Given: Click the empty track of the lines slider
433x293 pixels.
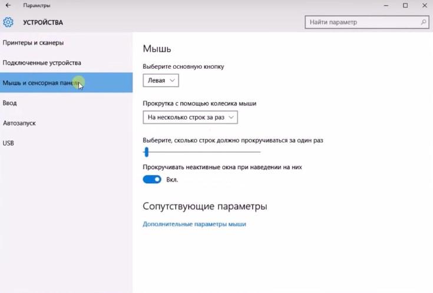Looking at the screenshot, I should [206, 152].
